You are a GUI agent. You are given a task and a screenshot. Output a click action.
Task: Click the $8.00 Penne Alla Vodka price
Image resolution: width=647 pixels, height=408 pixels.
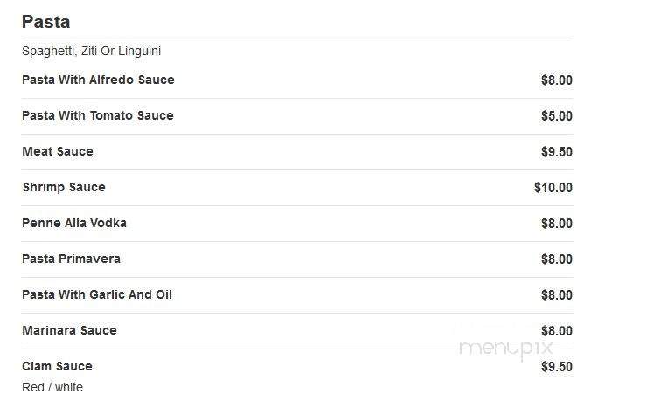tap(557, 224)
